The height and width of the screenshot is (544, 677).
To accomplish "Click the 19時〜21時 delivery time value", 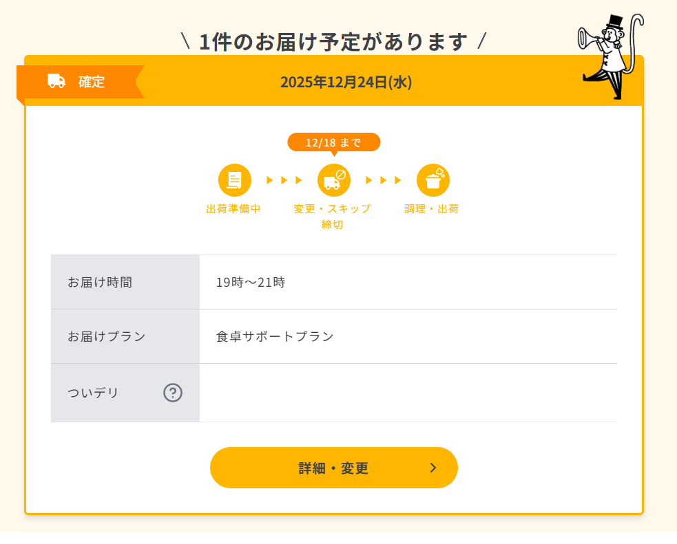I will (x=251, y=282).
